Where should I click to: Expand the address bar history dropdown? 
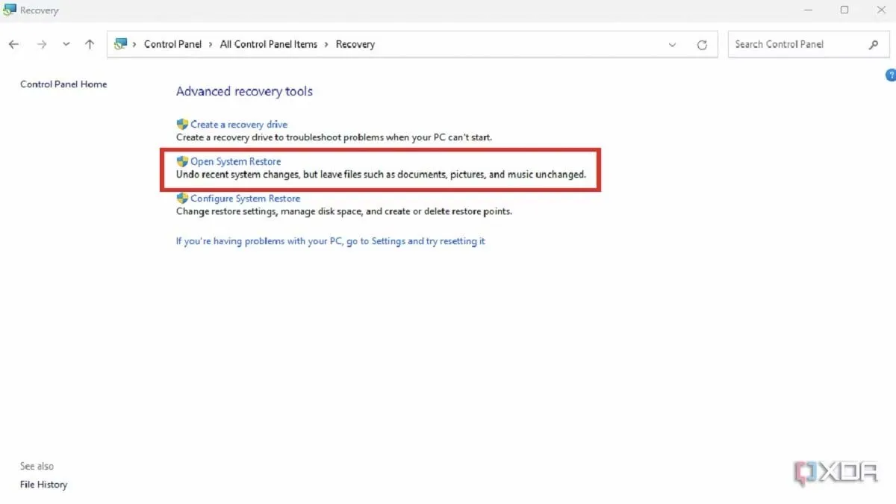pyautogui.click(x=673, y=45)
